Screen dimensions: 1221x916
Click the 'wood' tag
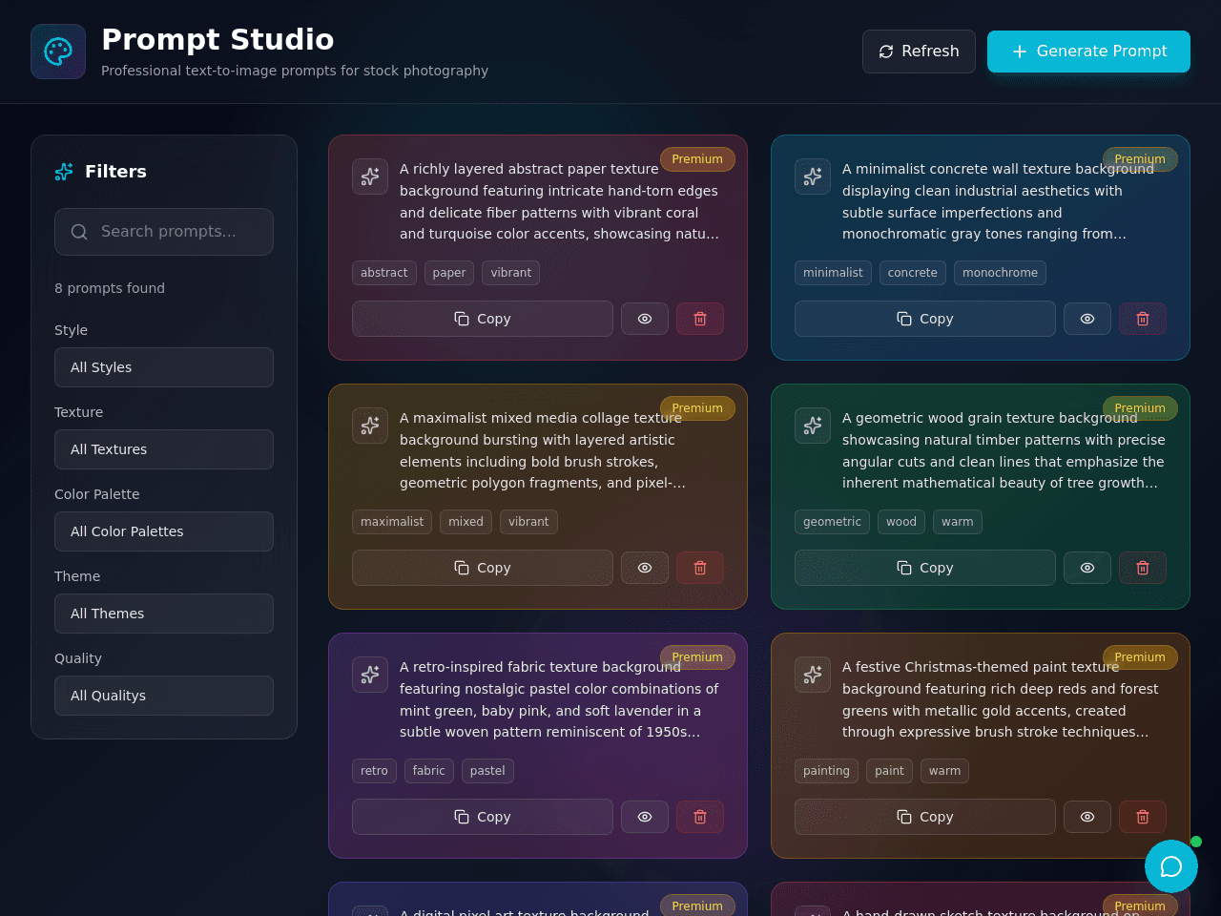click(x=901, y=522)
